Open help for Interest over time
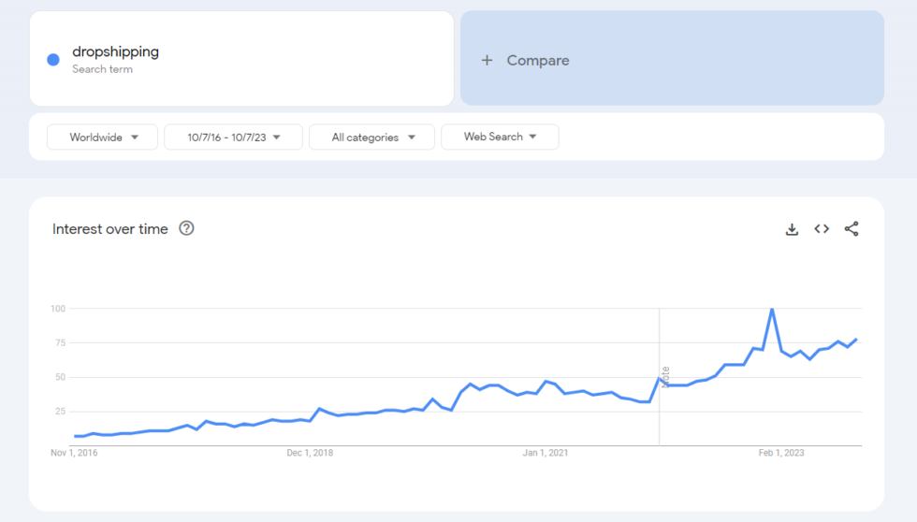 click(186, 228)
